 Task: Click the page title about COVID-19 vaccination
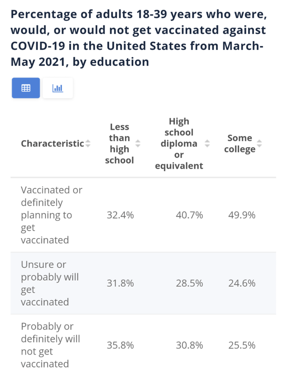tap(138, 38)
